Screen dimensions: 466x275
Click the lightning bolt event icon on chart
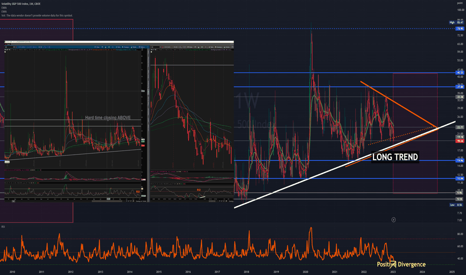(393, 219)
